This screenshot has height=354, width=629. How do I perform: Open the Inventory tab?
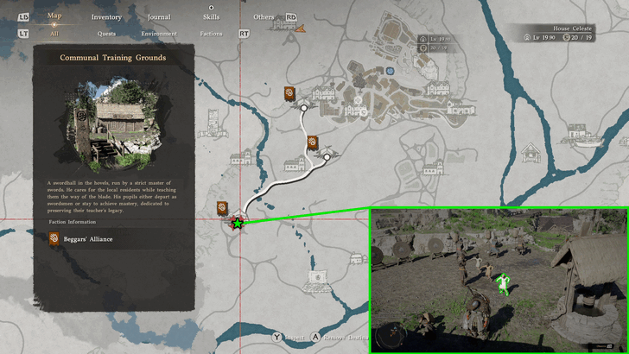(x=106, y=17)
